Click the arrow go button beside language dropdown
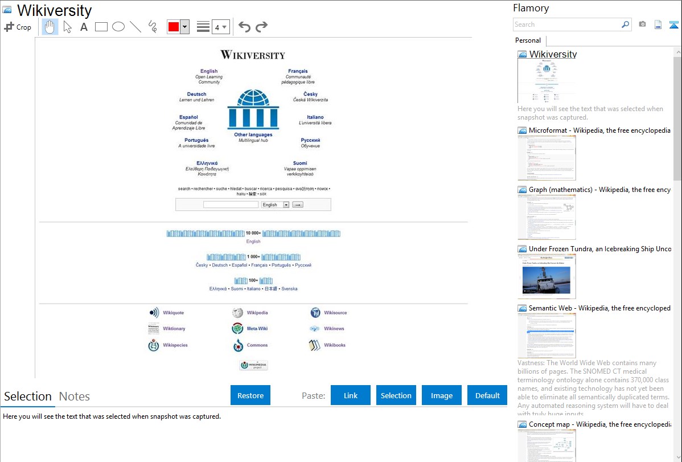 click(x=298, y=205)
